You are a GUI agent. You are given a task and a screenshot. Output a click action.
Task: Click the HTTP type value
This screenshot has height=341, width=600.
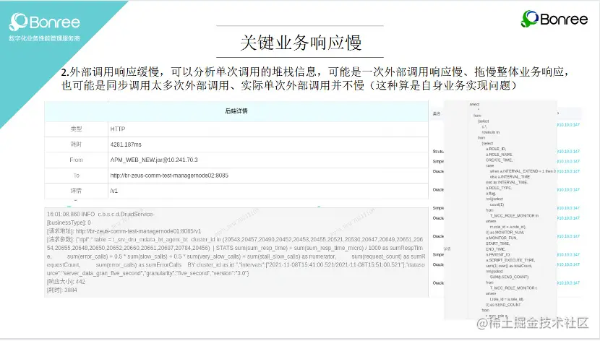(118, 129)
